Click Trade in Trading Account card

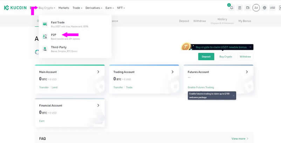[x=129, y=88]
